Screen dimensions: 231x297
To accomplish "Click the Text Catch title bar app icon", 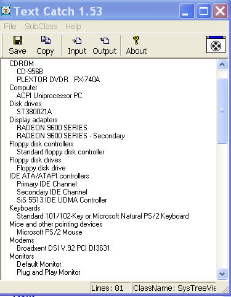I will click(6, 10).
